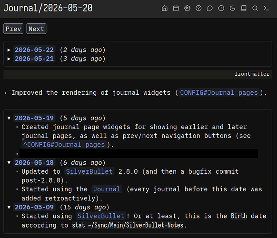
Task: Collapse the 2026-05-19 journal entry
Action: click(x=9, y=118)
